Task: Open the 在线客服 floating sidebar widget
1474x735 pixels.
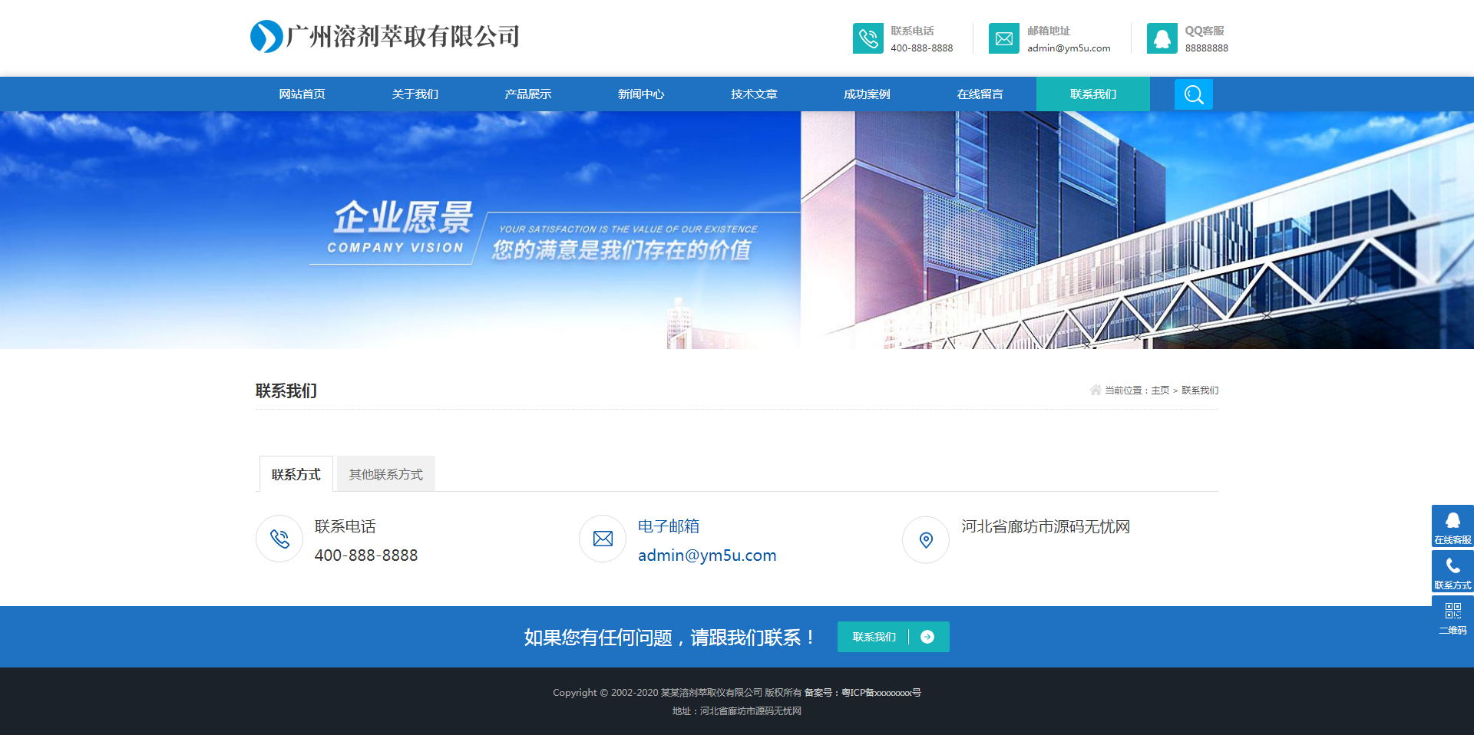Action: (x=1452, y=526)
